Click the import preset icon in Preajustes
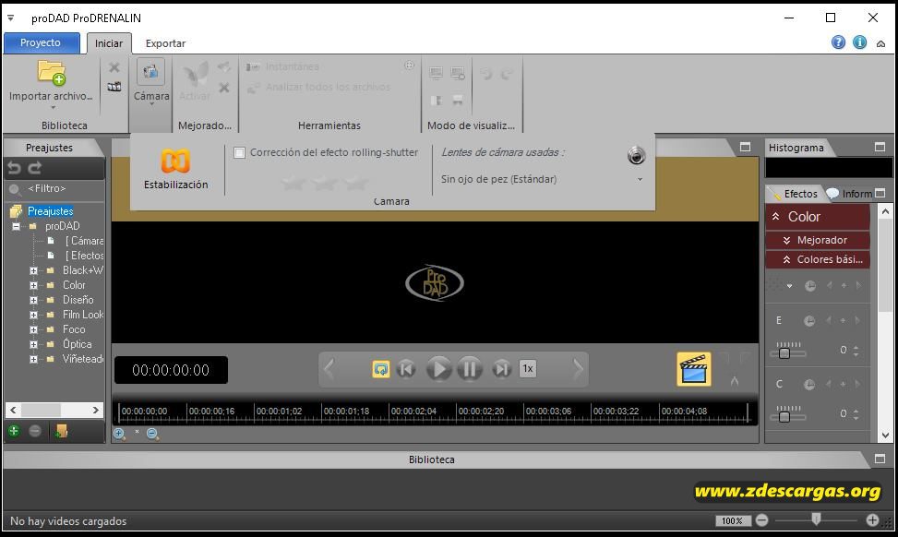 click(61, 431)
